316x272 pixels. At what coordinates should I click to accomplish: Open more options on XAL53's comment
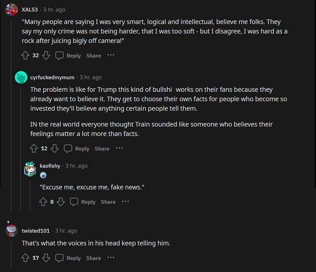[111, 55]
